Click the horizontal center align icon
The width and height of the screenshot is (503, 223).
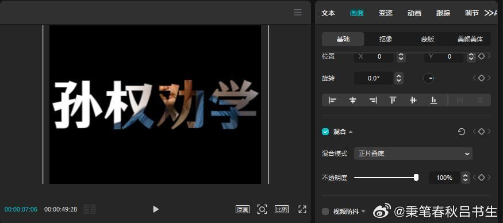[352, 101]
